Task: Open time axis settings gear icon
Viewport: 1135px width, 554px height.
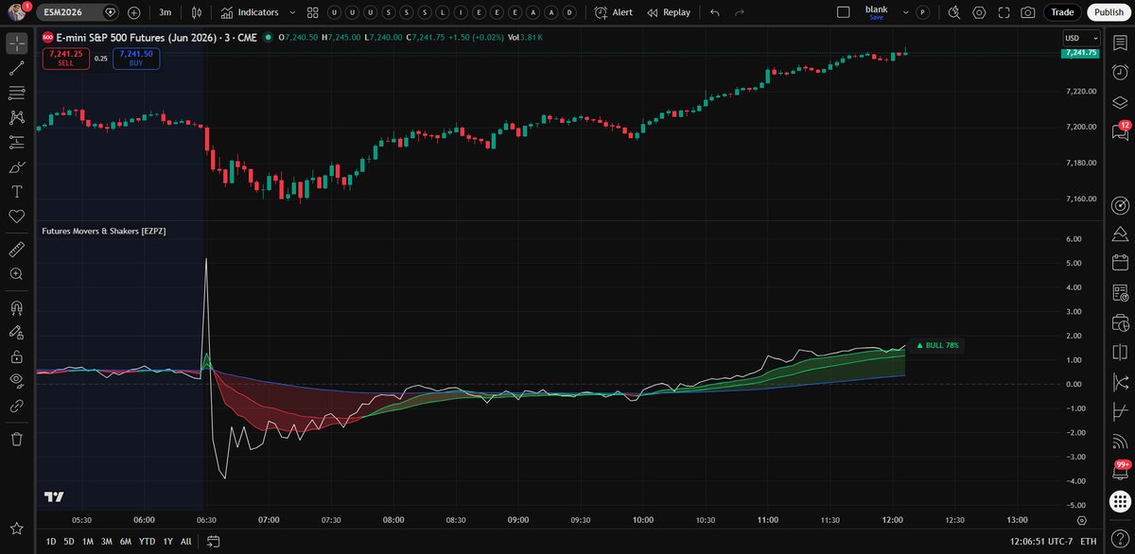Action: [x=1081, y=519]
